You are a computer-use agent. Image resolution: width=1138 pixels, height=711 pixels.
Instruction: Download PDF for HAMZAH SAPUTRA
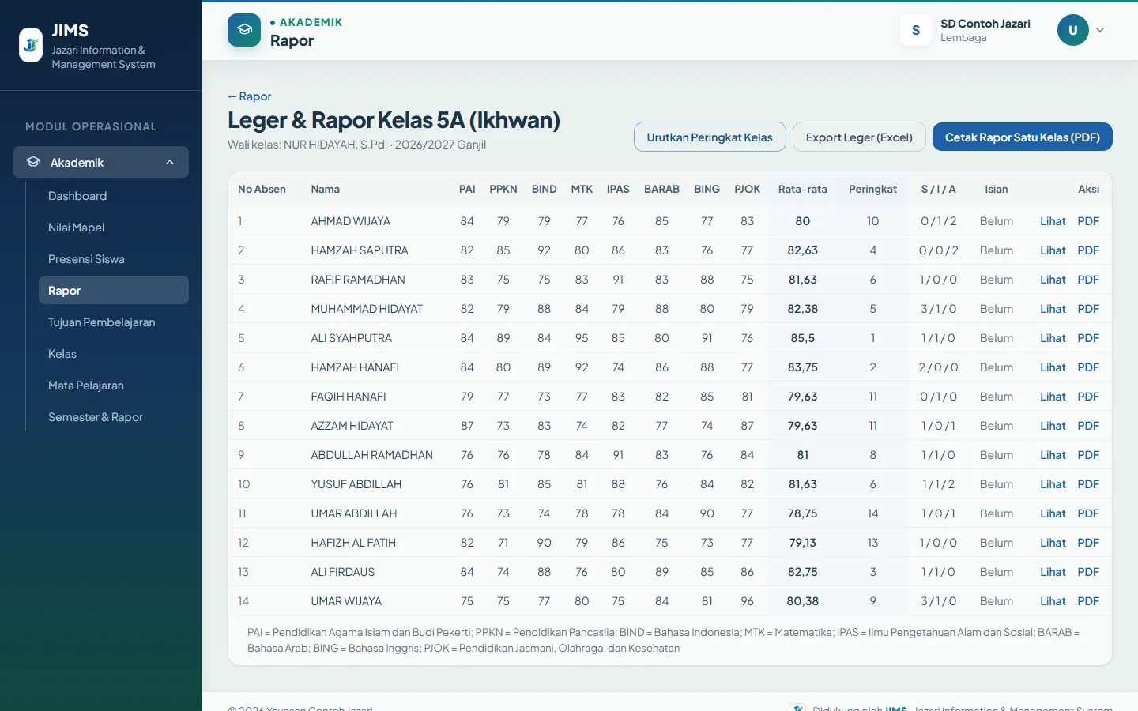click(x=1088, y=250)
